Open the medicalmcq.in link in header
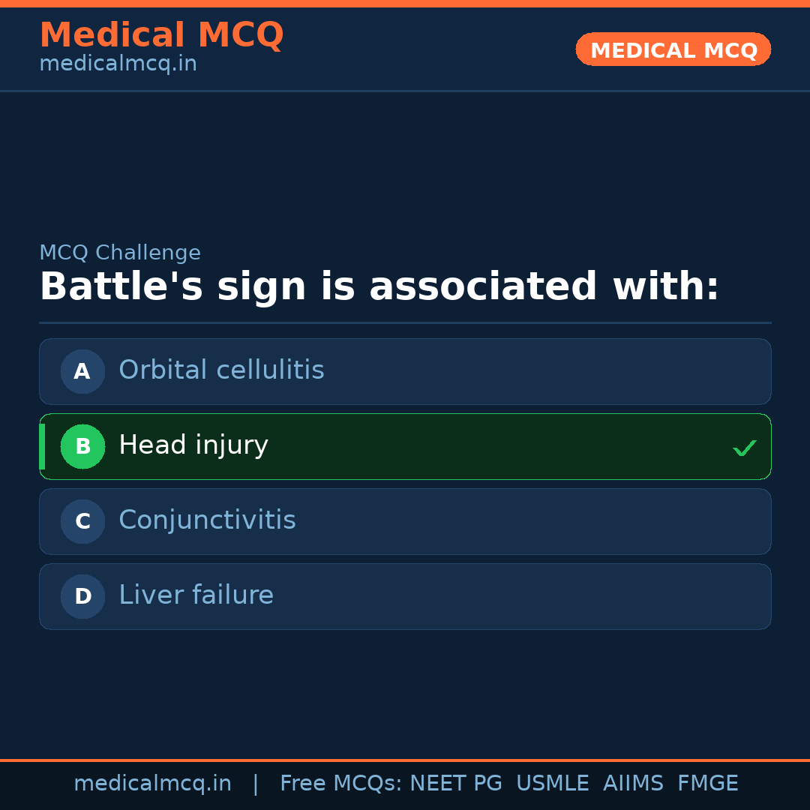 tap(118, 63)
